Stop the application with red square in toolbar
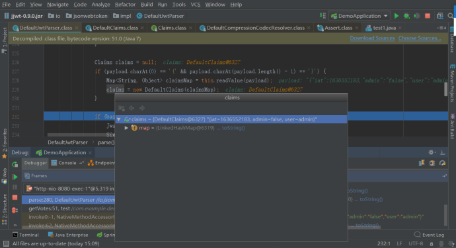Image resolution: width=456 pixels, height=248 pixels. (428, 16)
